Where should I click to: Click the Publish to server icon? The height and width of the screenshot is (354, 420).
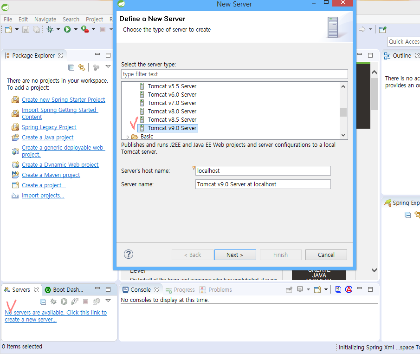[x=96, y=302]
